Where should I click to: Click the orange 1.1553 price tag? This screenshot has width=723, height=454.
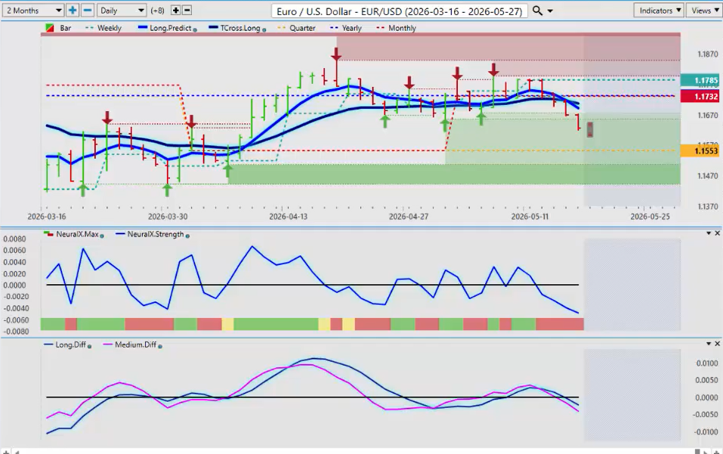pos(700,151)
